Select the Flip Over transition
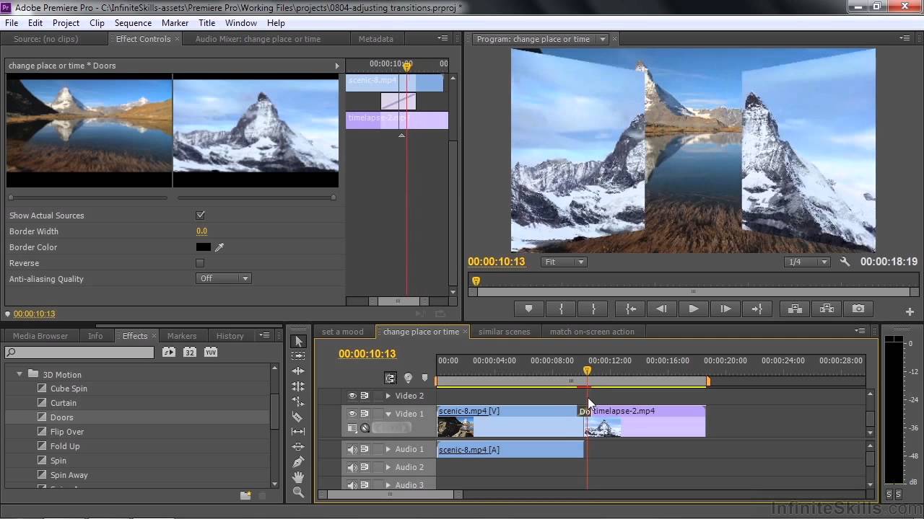This screenshot has width=924, height=519. point(67,432)
